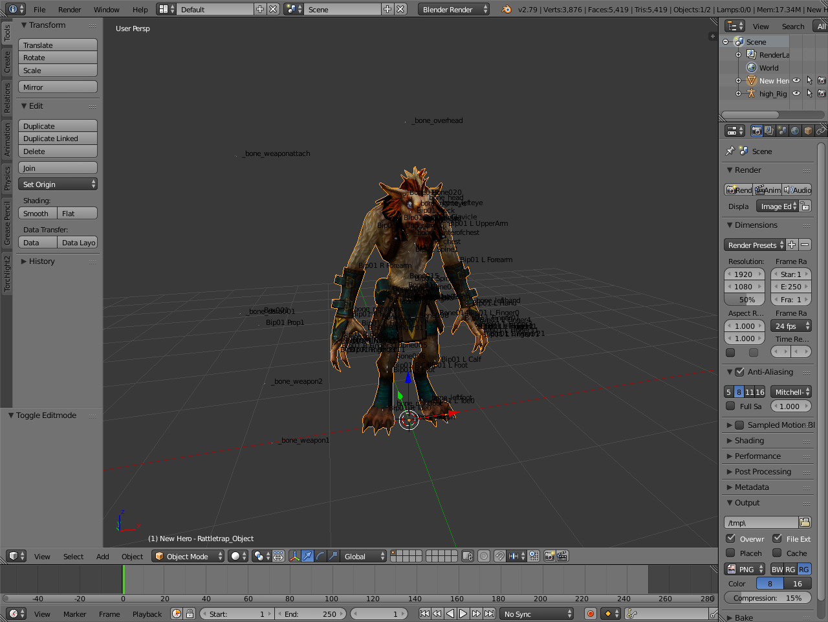
Task: Open the Object properties cube icon
Action: click(x=808, y=131)
